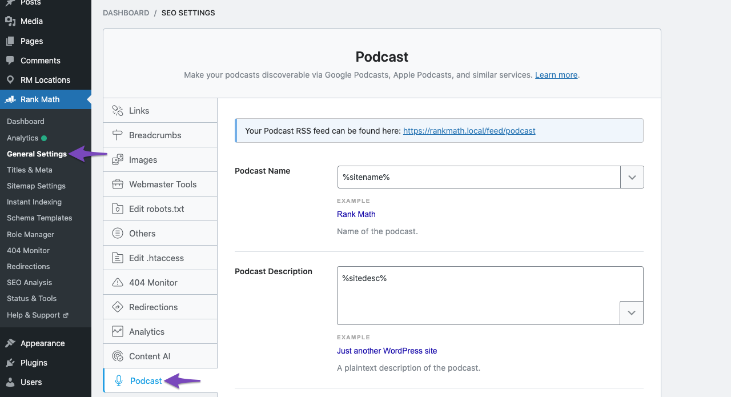731x397 pixels.
Task: Select the Podcast tab
Action: pyautogui.click(x=160, y=380)
